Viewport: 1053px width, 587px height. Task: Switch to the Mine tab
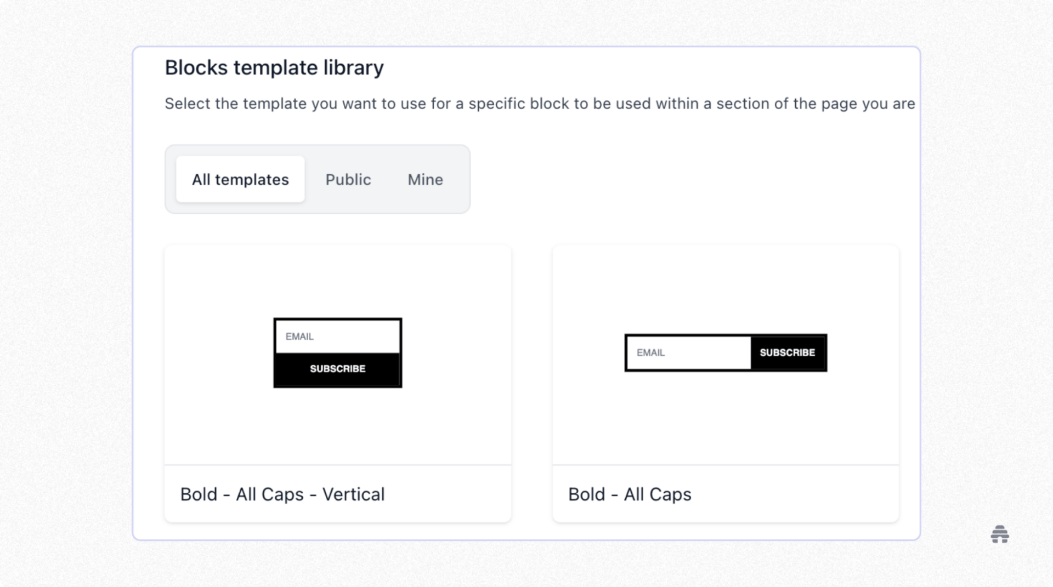pyautogui.click(x=425, y=179)
